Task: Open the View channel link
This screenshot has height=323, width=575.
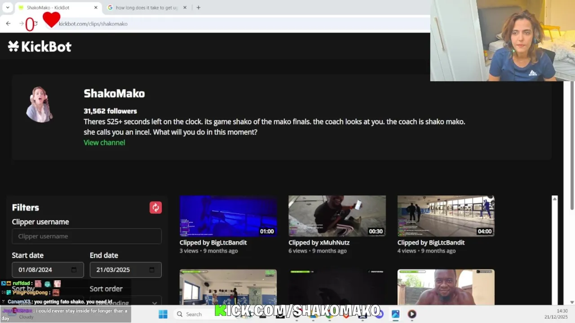Action: [x=104, y=142]
